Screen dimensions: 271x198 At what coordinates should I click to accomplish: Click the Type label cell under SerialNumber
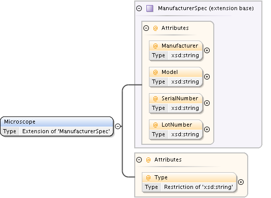pyautogui.click(x=159, y=108)
